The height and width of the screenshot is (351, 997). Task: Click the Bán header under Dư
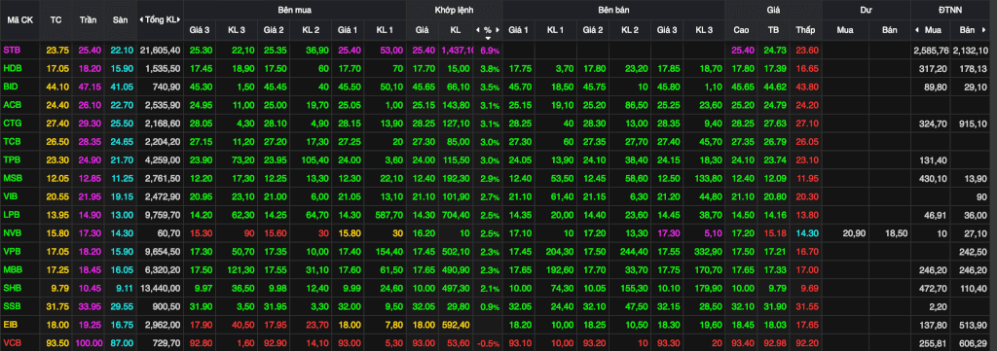pyautogui.click(x=890, y=30)
